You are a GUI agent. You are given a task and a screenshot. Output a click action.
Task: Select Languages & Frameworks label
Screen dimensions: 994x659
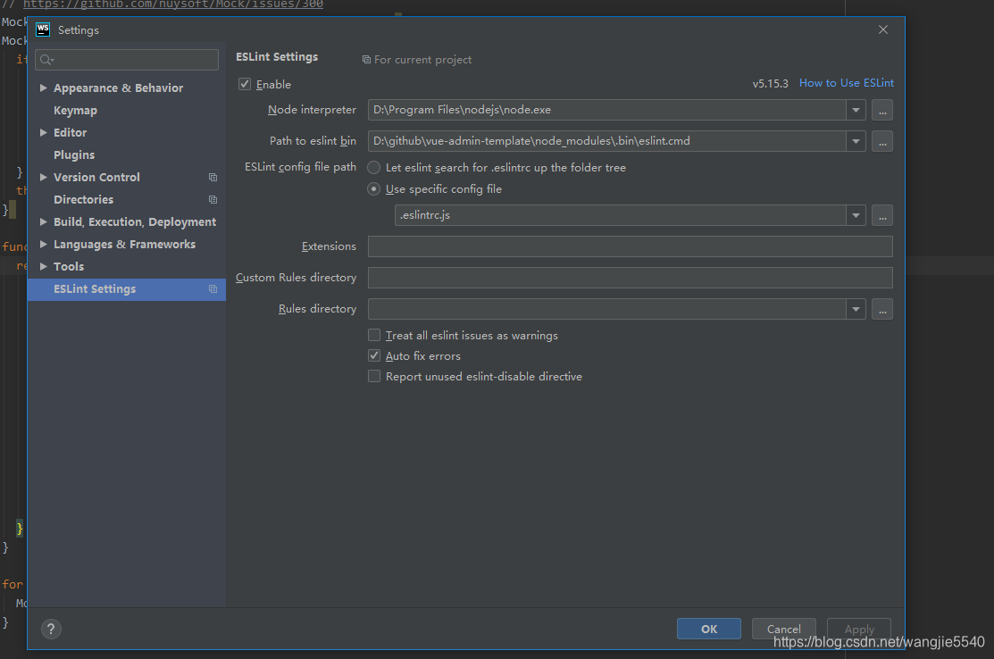(125, 245)
